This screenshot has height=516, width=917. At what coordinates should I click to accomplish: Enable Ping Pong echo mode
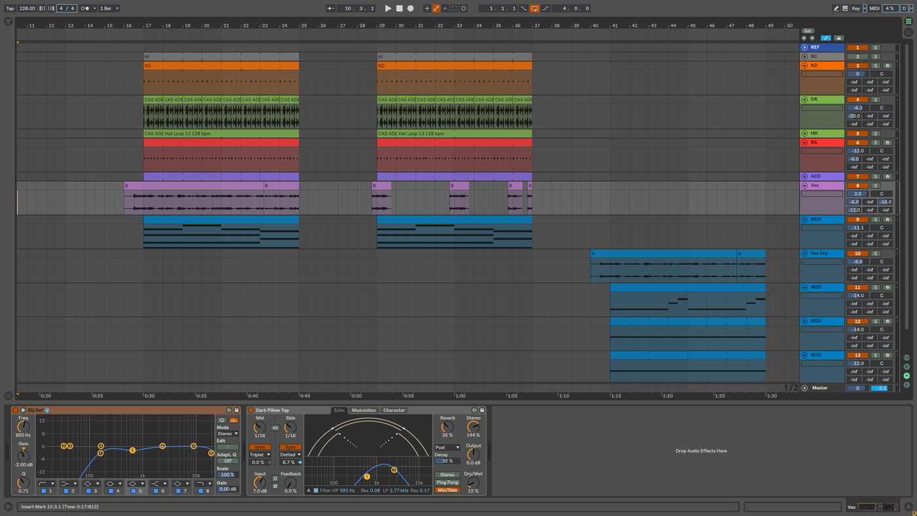click(x=447, y=483)
